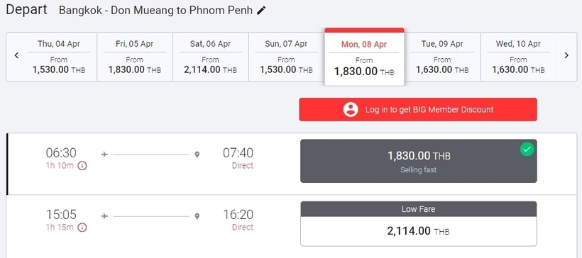Click airplane icon on 06:30 flight
582x258 pixels.
tap(104, 155)
